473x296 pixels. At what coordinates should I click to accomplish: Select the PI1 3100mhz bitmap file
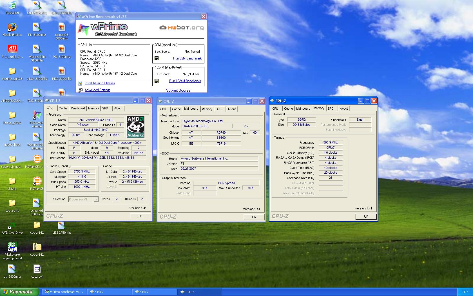click(x=37, y=29)
